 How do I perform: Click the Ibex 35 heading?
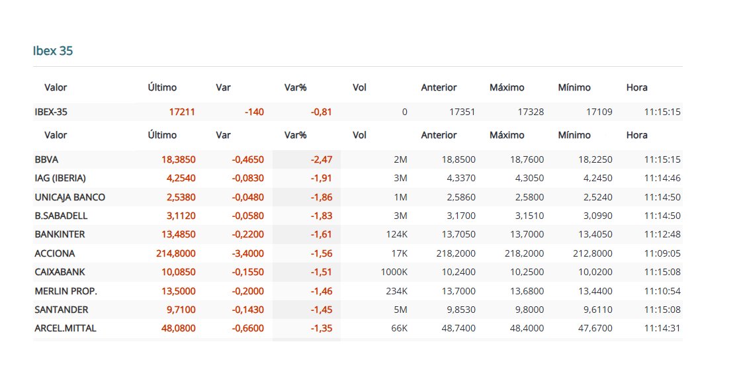(53, 51)
